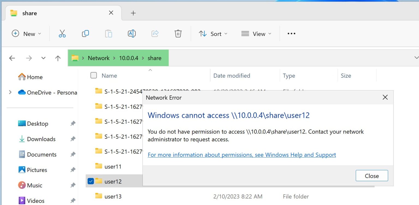Uncheck the checkbox on the user12 folder

(90, 181)
